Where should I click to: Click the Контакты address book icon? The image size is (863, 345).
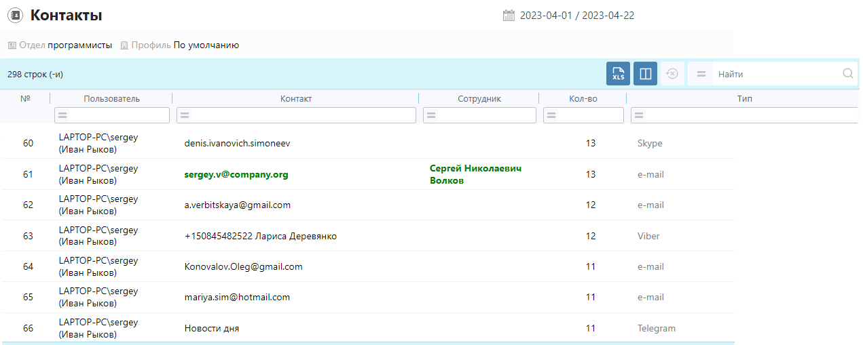pyautogui.click(x=15, y=16)
